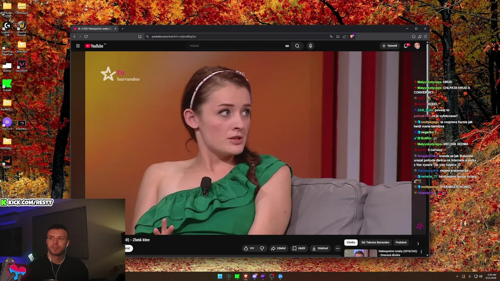The image size is (500, 281).
Task: Download the video with Stiahnuť
Action: (320, 248)
